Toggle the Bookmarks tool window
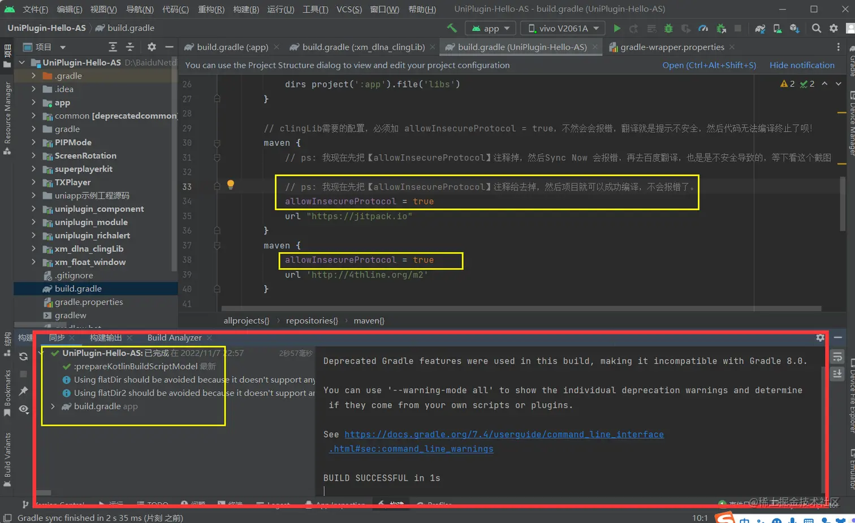This screenshot has width=855, height=523. click(7, 393)
